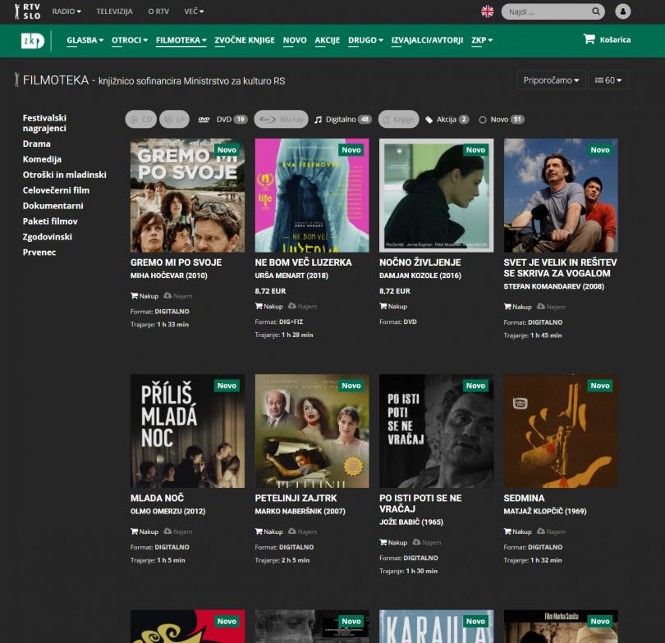This screenshot has width=665, height=643.
Task: Open the Dokumentarni category
Action: click(53, 205)
